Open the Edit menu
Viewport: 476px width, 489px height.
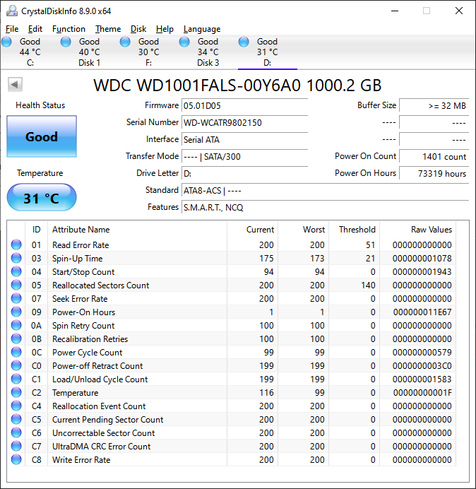click(x=35, y=29)
